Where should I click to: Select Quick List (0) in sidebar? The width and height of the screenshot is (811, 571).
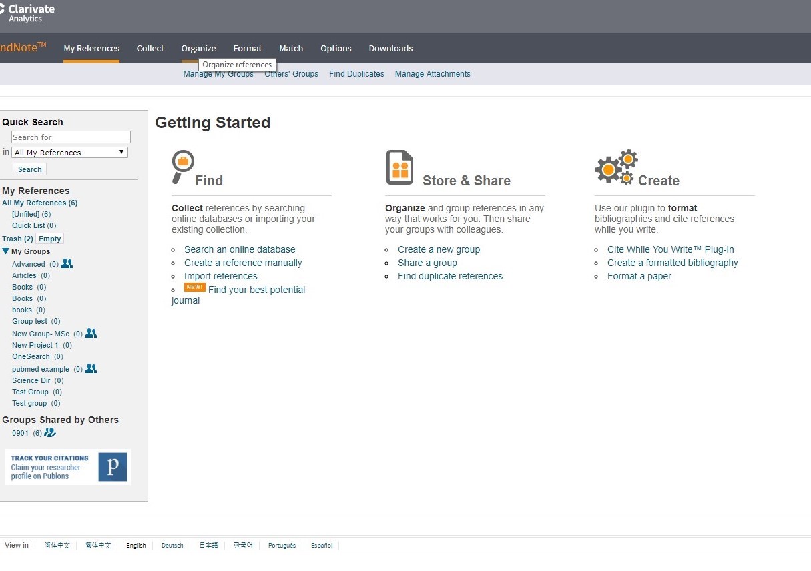(x=34, y=225)
